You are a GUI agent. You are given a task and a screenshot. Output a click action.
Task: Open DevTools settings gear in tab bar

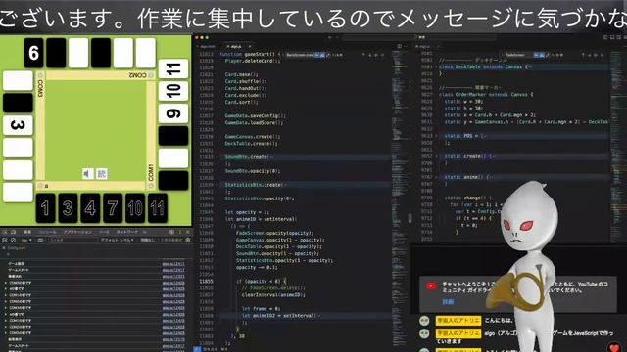click(x=171, y=232)
